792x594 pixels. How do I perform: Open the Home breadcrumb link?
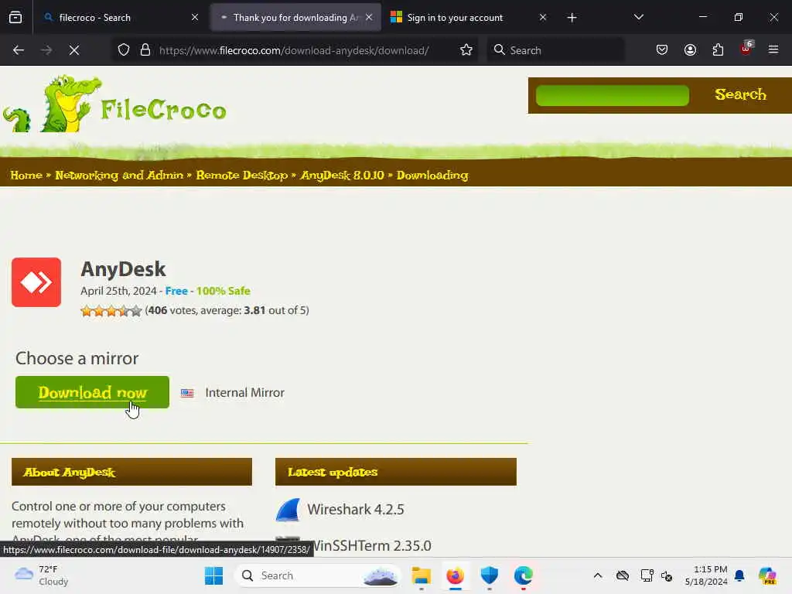pos(27,176)
